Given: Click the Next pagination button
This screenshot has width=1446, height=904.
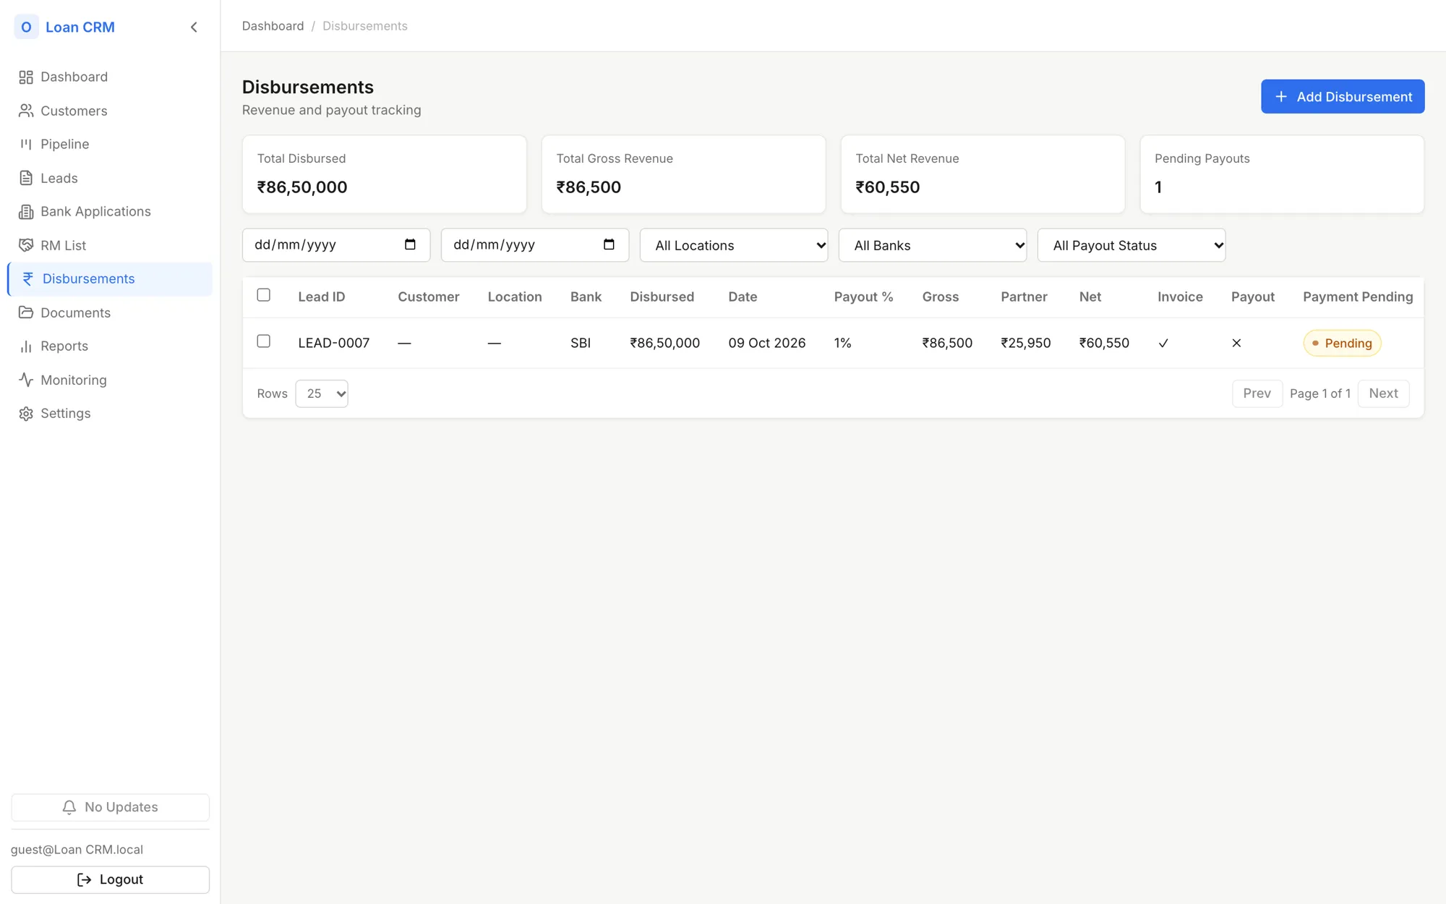Looking at the screenshot, I should [x=1383, y=393].
